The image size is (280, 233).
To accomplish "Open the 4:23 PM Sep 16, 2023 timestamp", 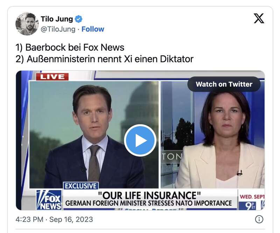I will [54, 219].
